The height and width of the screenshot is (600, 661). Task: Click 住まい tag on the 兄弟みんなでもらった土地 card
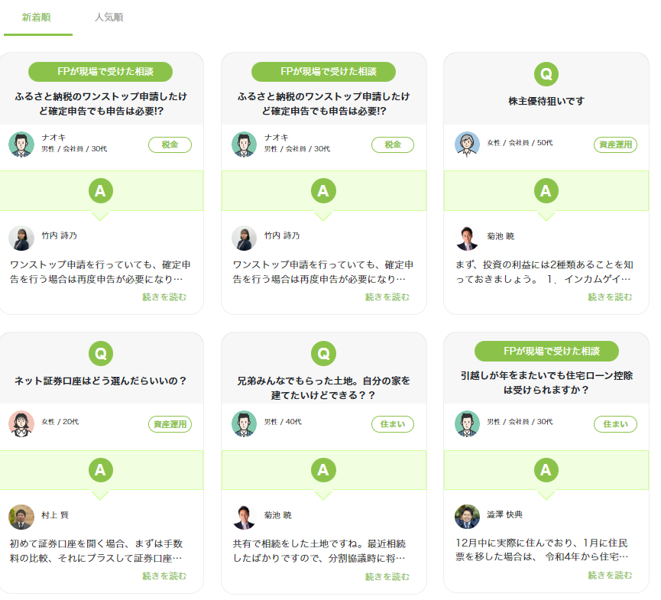click(x=393, y=424)
